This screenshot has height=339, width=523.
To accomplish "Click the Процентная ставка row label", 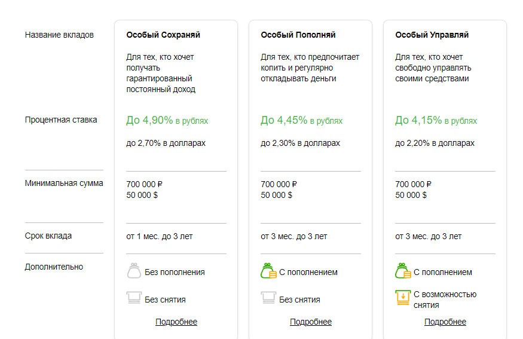I will point(61,120).
